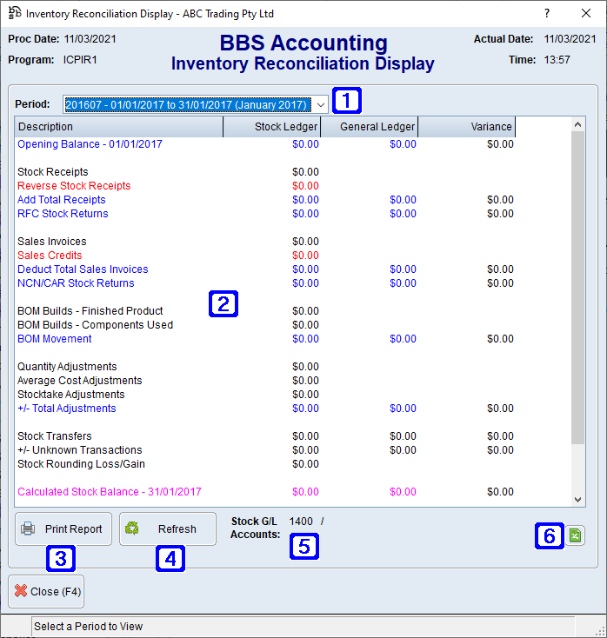The image size is (607, 638).
Task: Select the Add Total Receipts row
Action: [x=265, y=199]
